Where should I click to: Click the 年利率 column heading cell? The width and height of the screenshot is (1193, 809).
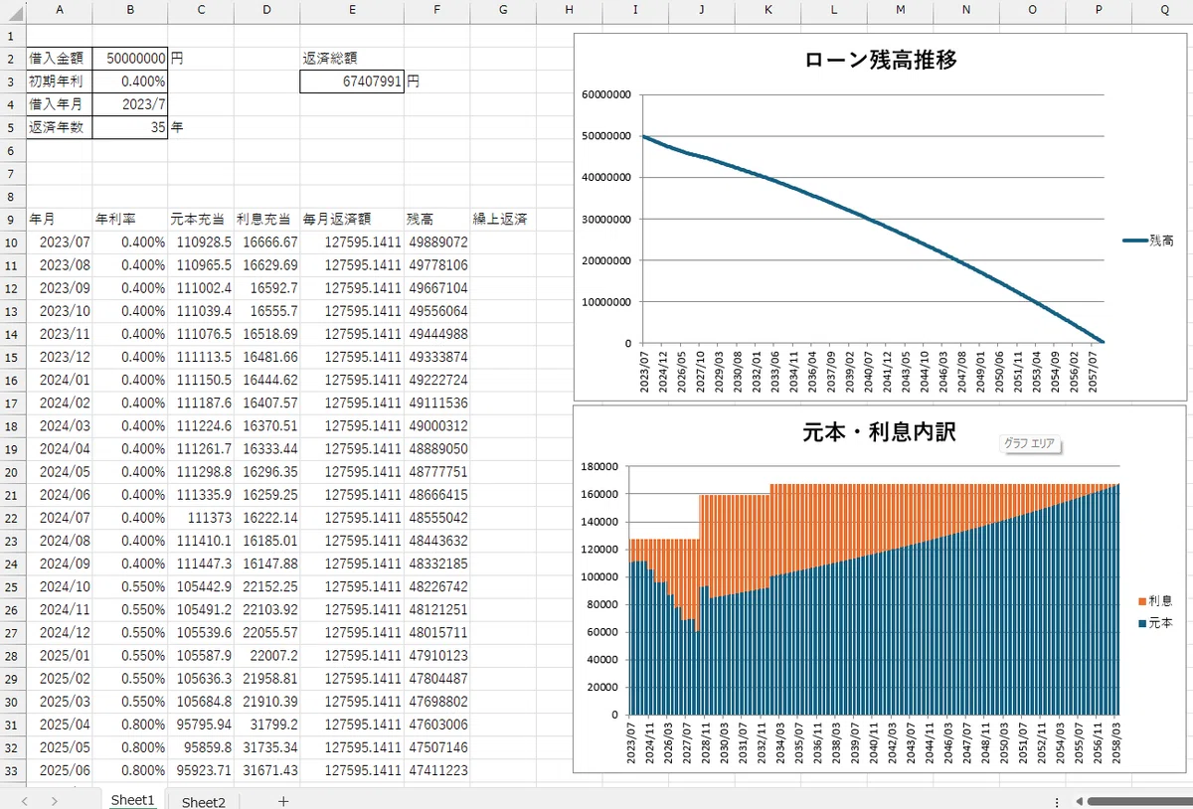[x=130, y=219]
